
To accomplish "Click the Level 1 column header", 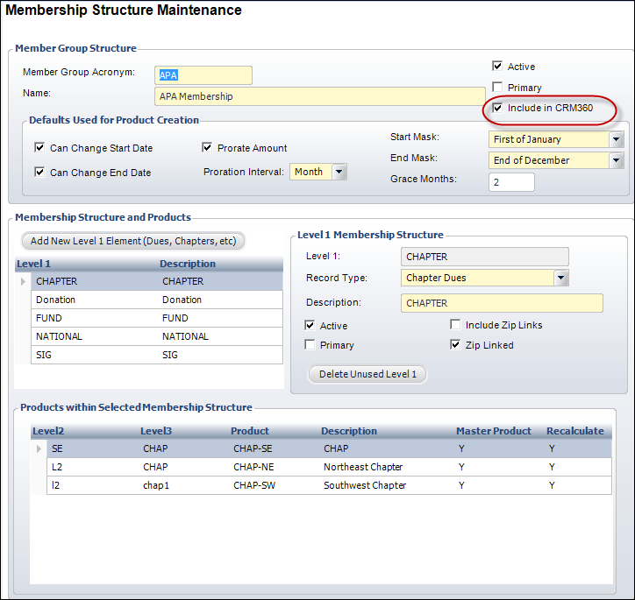I will click(33, 264).
